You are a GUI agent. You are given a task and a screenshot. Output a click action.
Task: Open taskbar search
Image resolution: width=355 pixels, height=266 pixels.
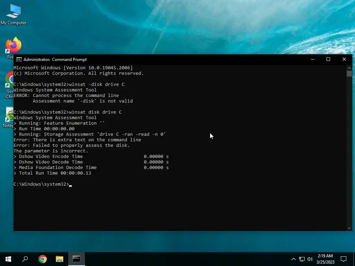click(25, 259)
